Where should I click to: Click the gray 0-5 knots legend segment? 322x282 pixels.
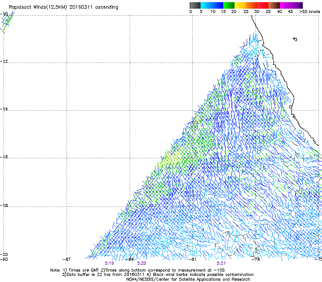pyautogui.click(x=195, y=5)
